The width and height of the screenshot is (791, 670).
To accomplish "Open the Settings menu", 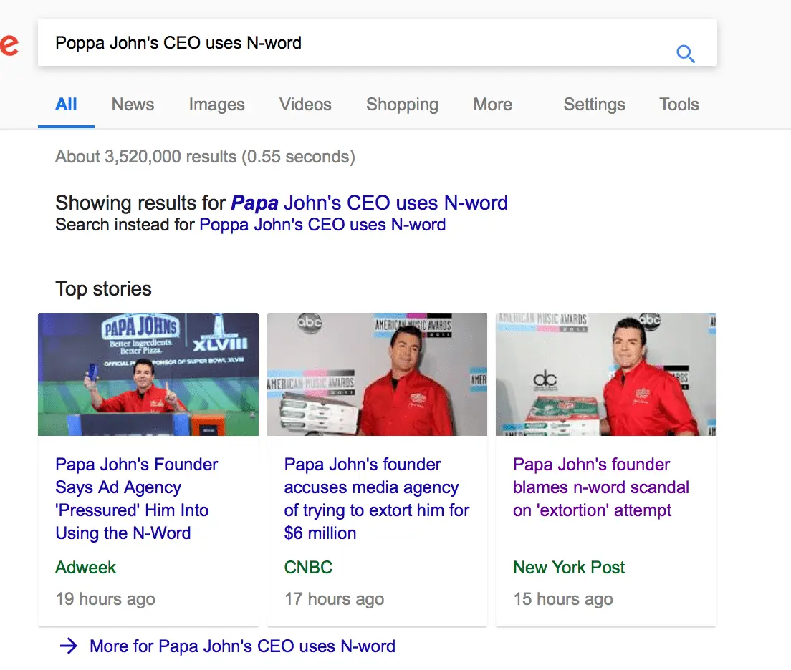I will [594, 105].
